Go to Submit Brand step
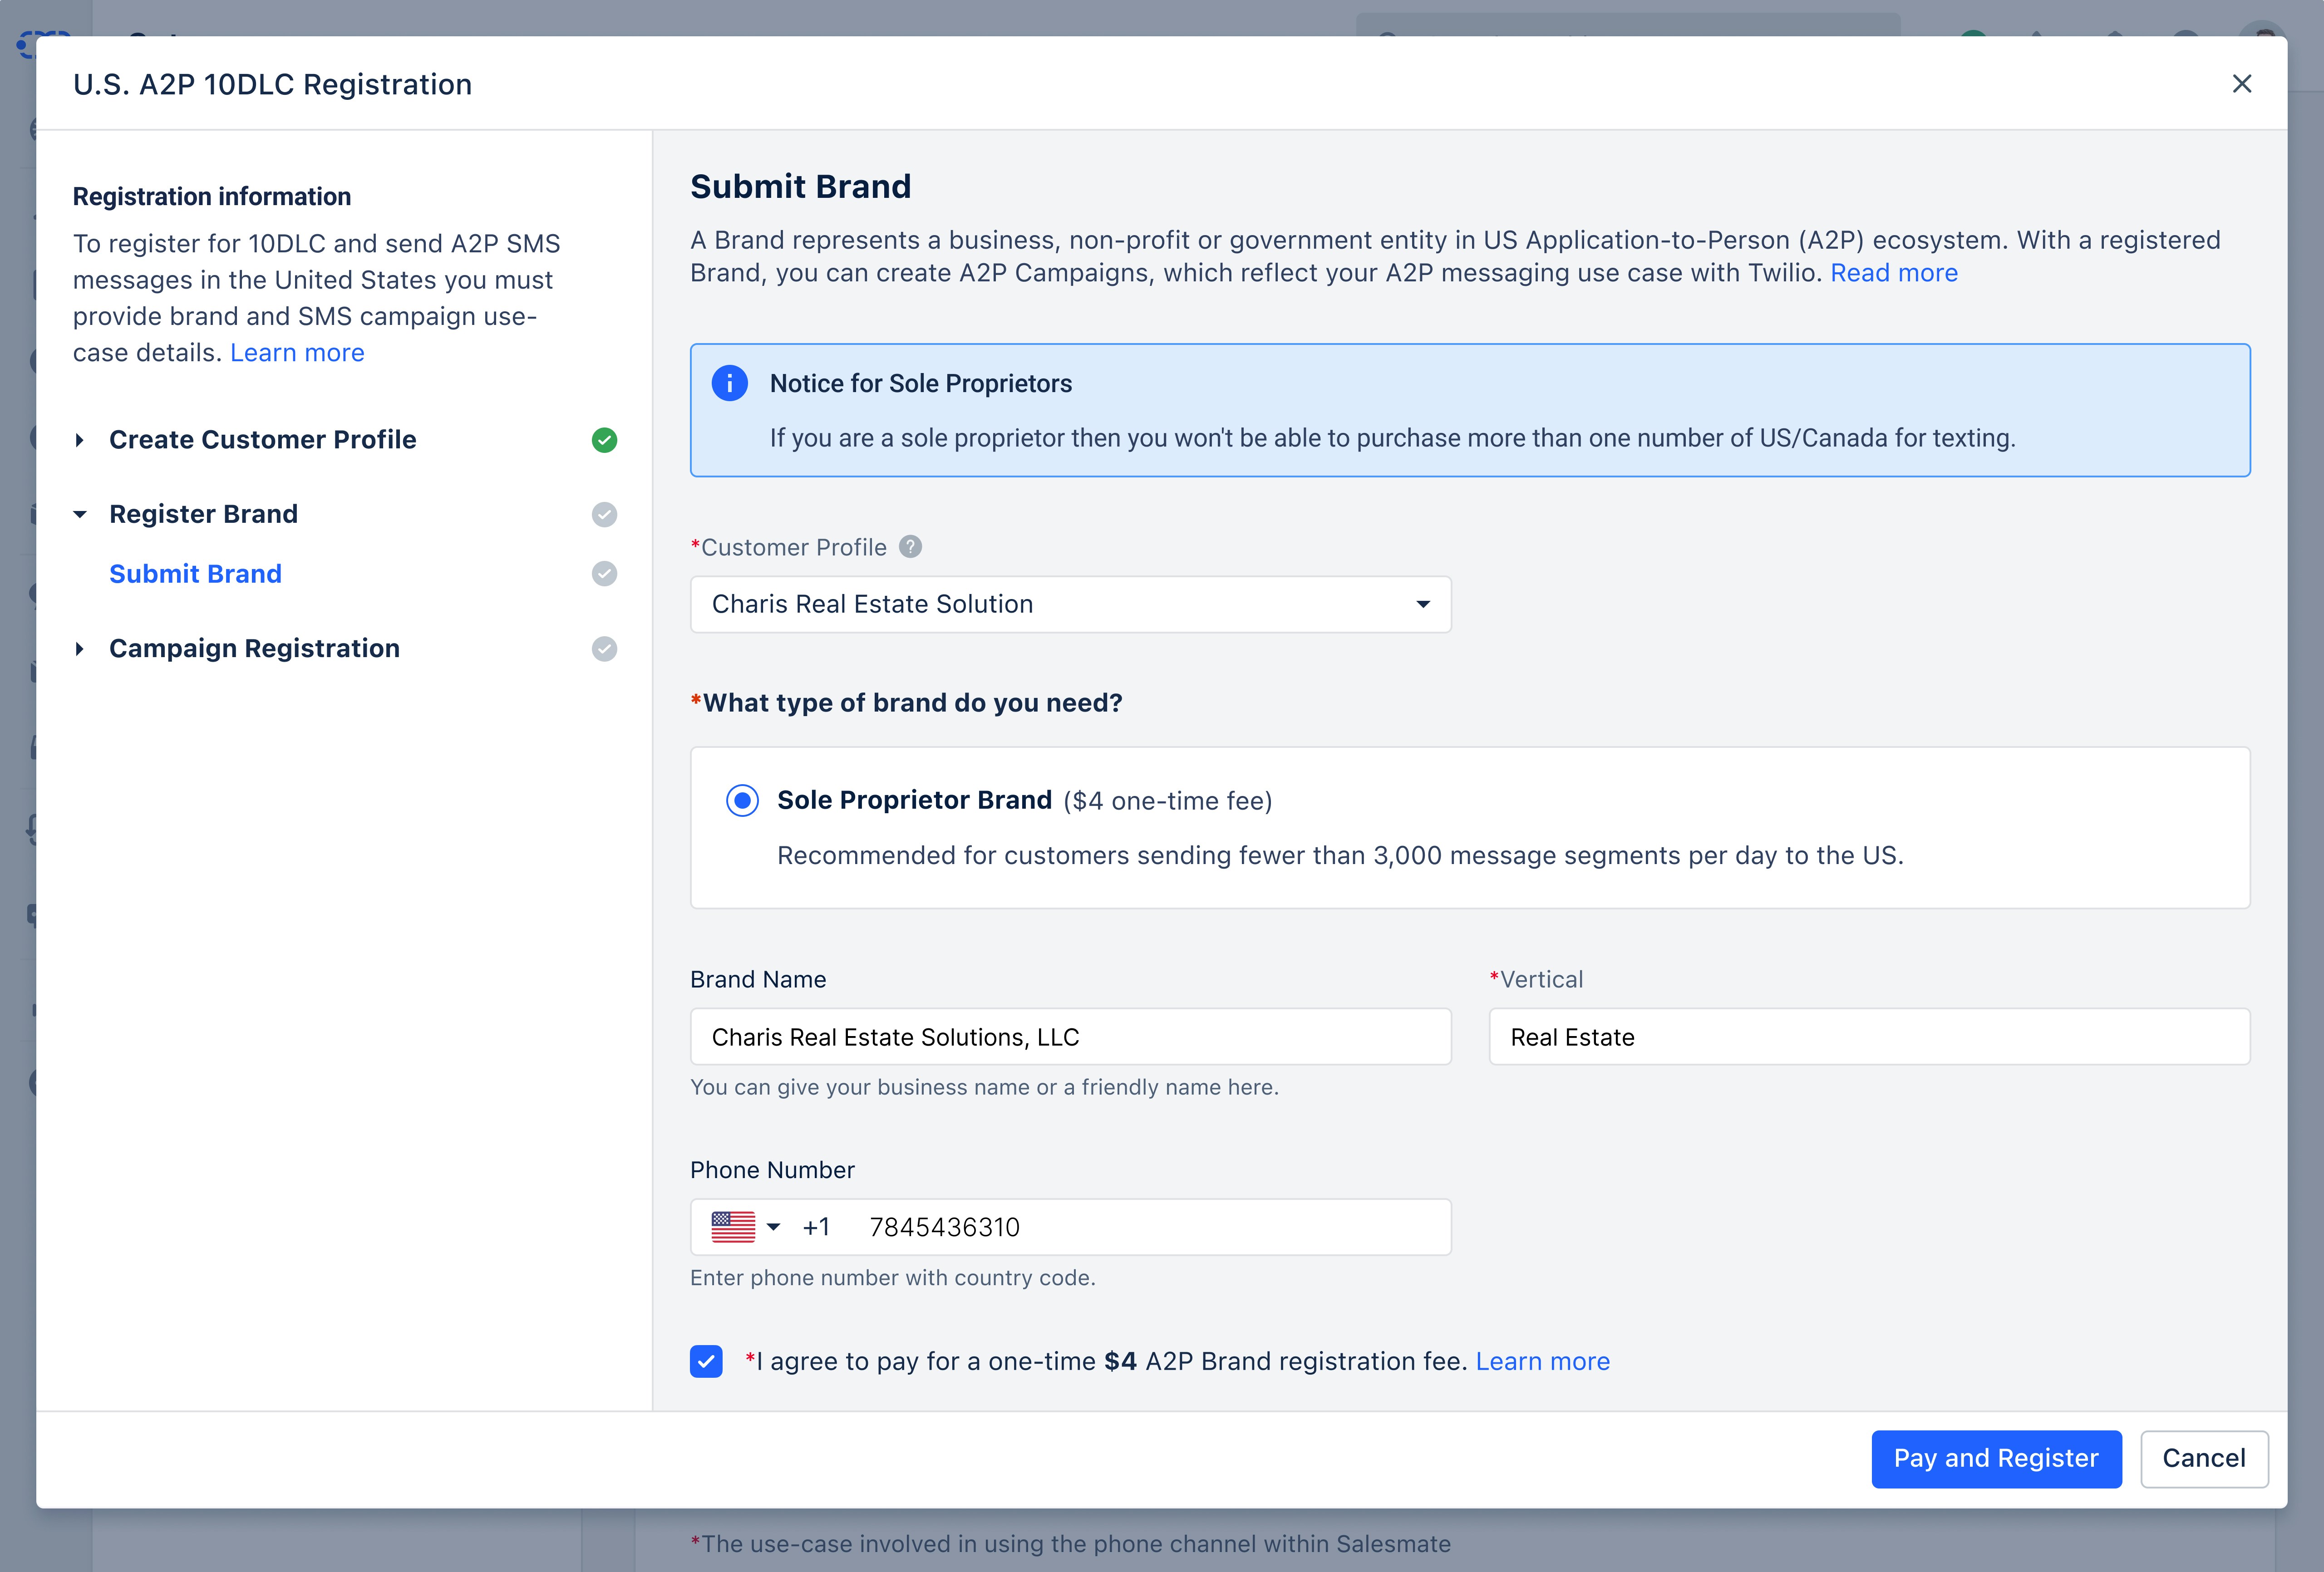 pyautogui.click(x=195, y=574)
